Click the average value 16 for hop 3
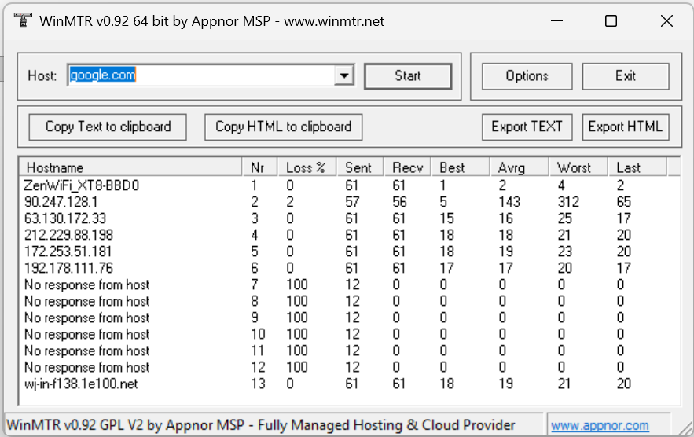Image resolution: width=694 pixels, height=437 pixels. click(505, 218)
